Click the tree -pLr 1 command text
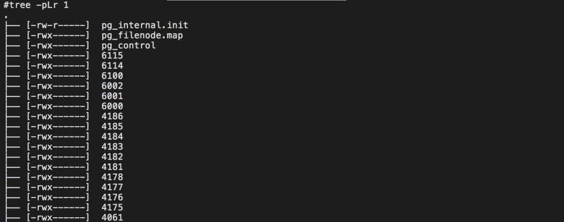 [36, 5]
